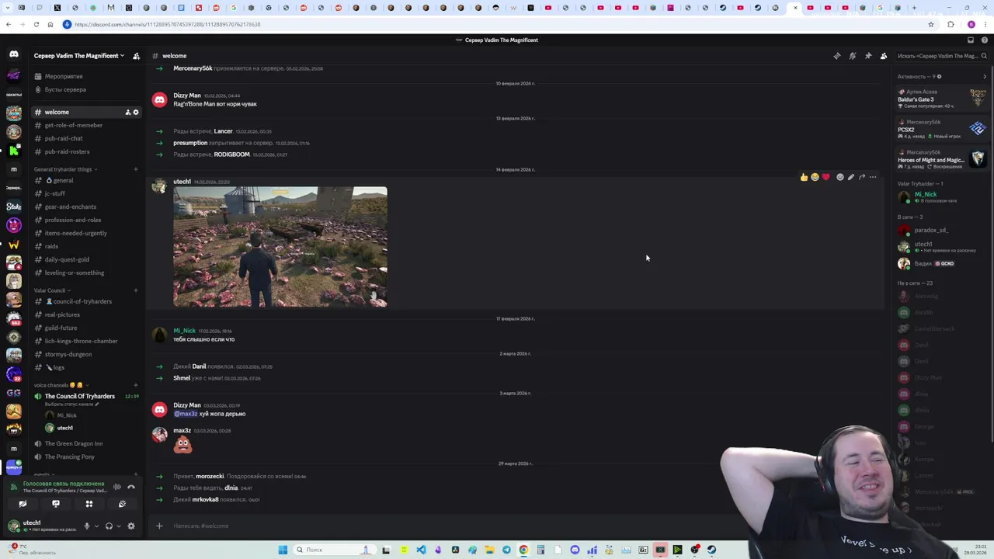994x559 pixels.
Task: Toggle member list visibility icon
Action: coord(883,56)
